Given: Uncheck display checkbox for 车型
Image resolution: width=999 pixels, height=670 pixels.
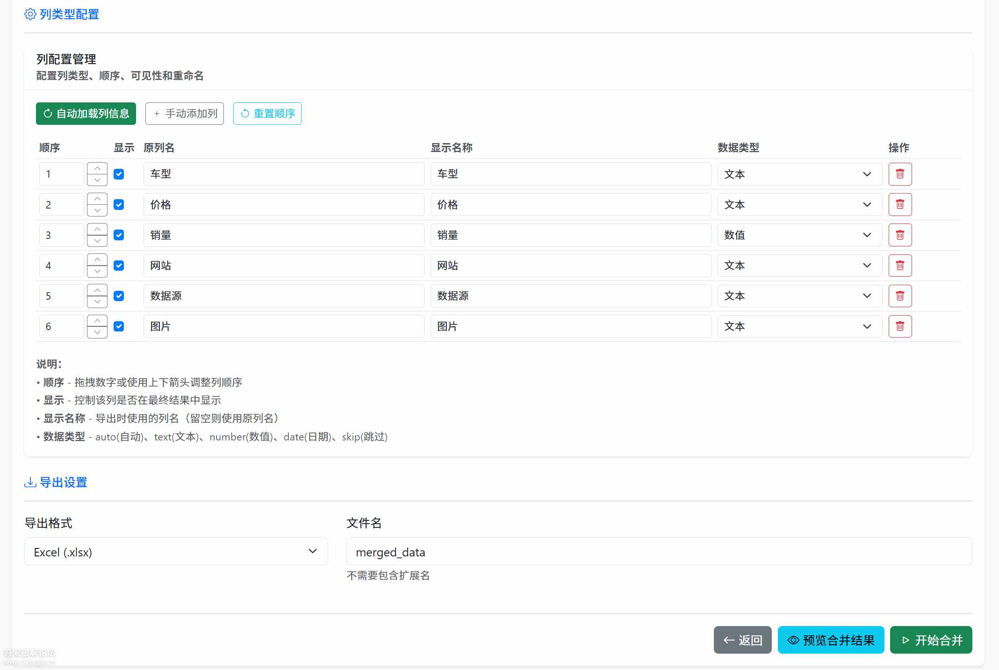Looking at the screenshot, I should point(119,174).
